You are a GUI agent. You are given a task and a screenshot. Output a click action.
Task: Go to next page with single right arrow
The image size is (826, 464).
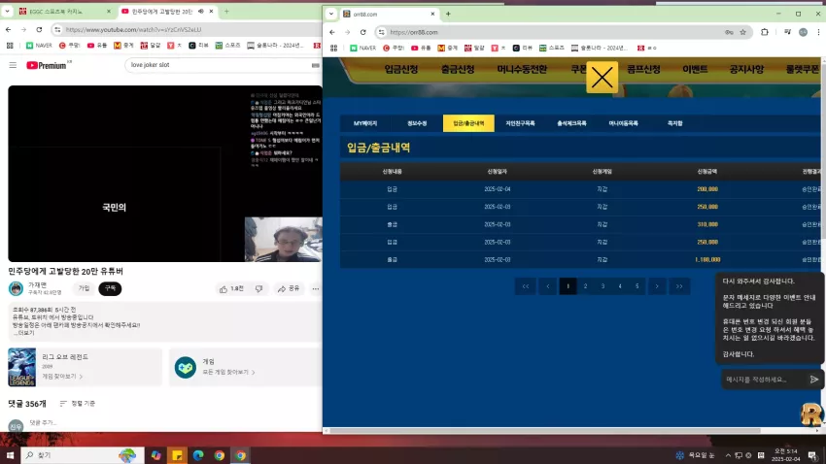(x=657, y=286)
